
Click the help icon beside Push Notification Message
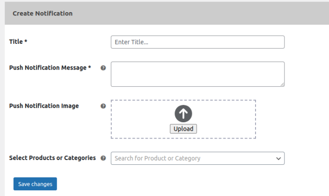[x=103, y=68]
